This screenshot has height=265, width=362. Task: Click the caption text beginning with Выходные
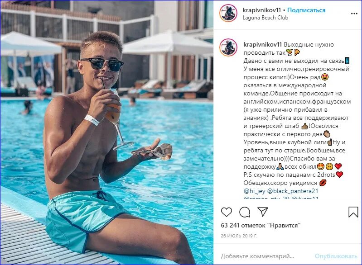click(297, 114)
